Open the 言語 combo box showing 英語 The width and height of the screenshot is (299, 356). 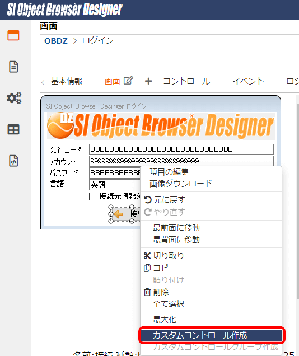pyautogui.click(x=115, y=185)
